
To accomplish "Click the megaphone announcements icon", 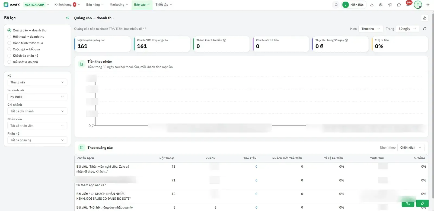I will click(x=390, y=5).
